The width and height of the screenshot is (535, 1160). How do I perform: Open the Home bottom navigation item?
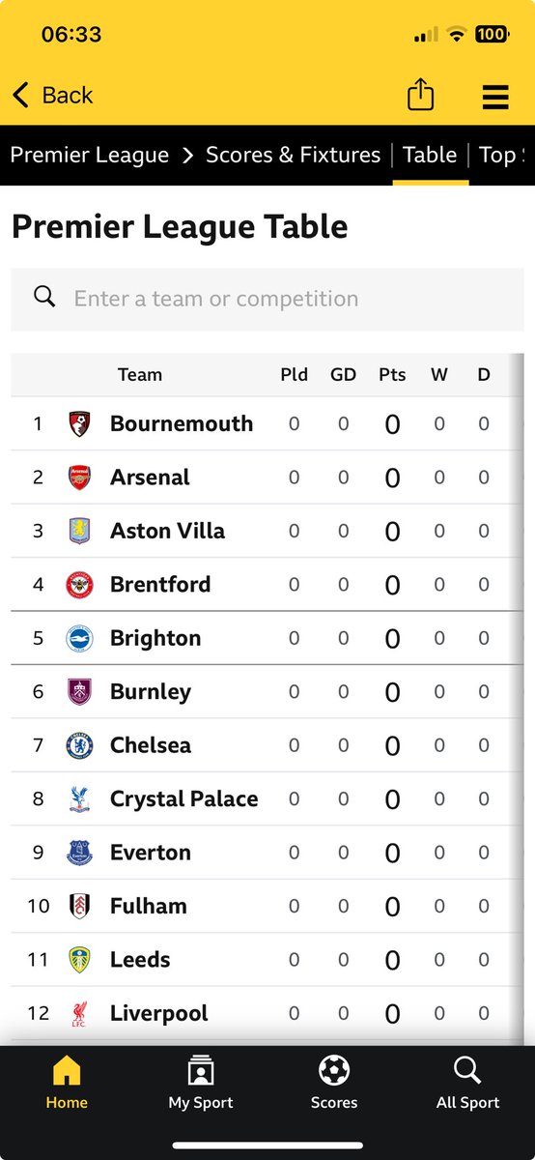click(x=67, y=1084)
